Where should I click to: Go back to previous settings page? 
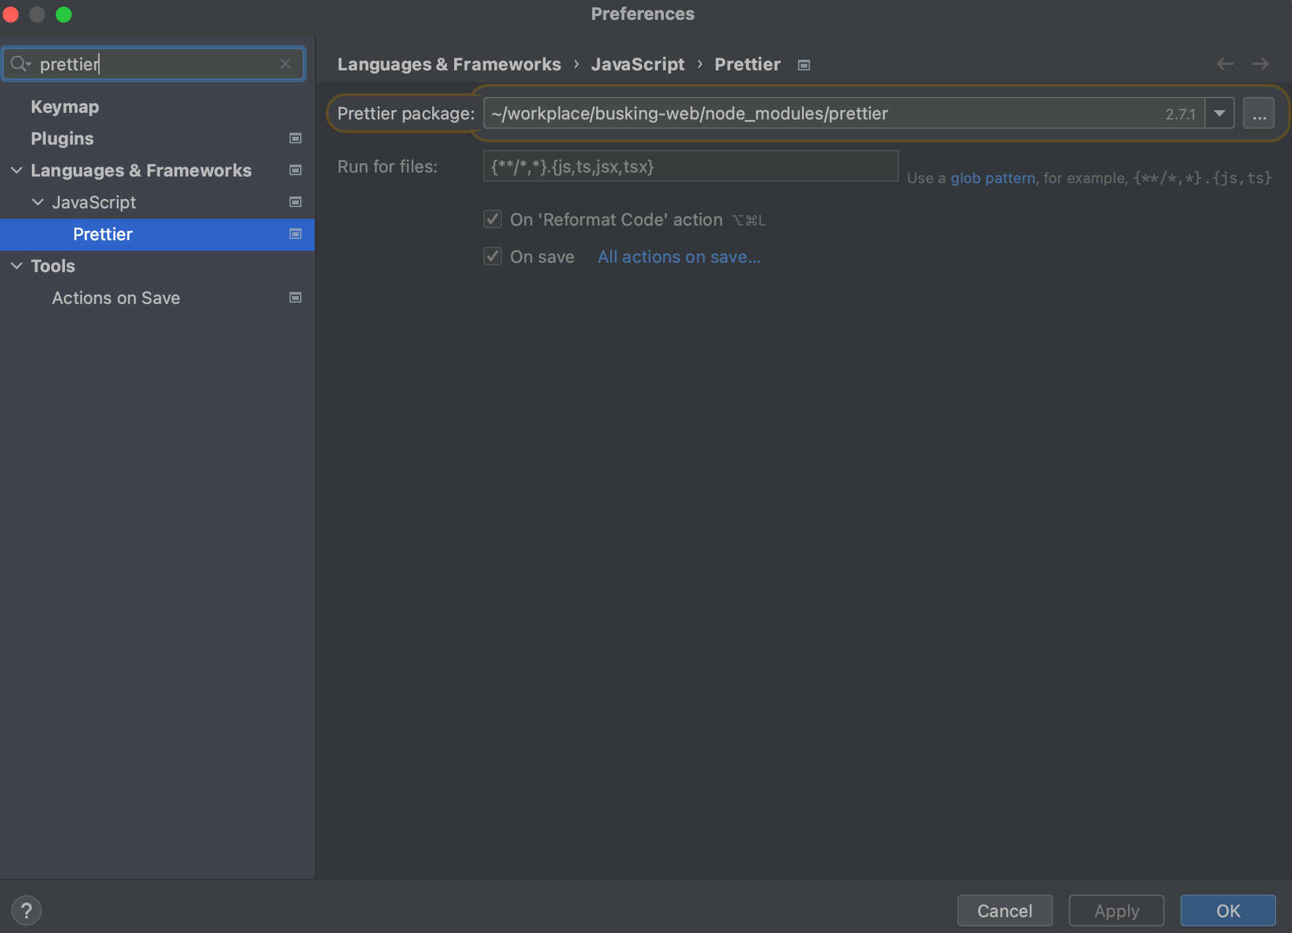[1225, 64]
